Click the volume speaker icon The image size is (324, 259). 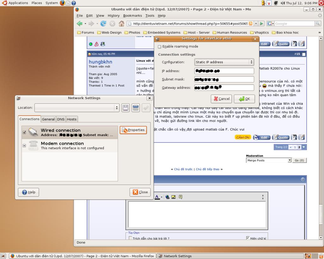coord(283,3)
